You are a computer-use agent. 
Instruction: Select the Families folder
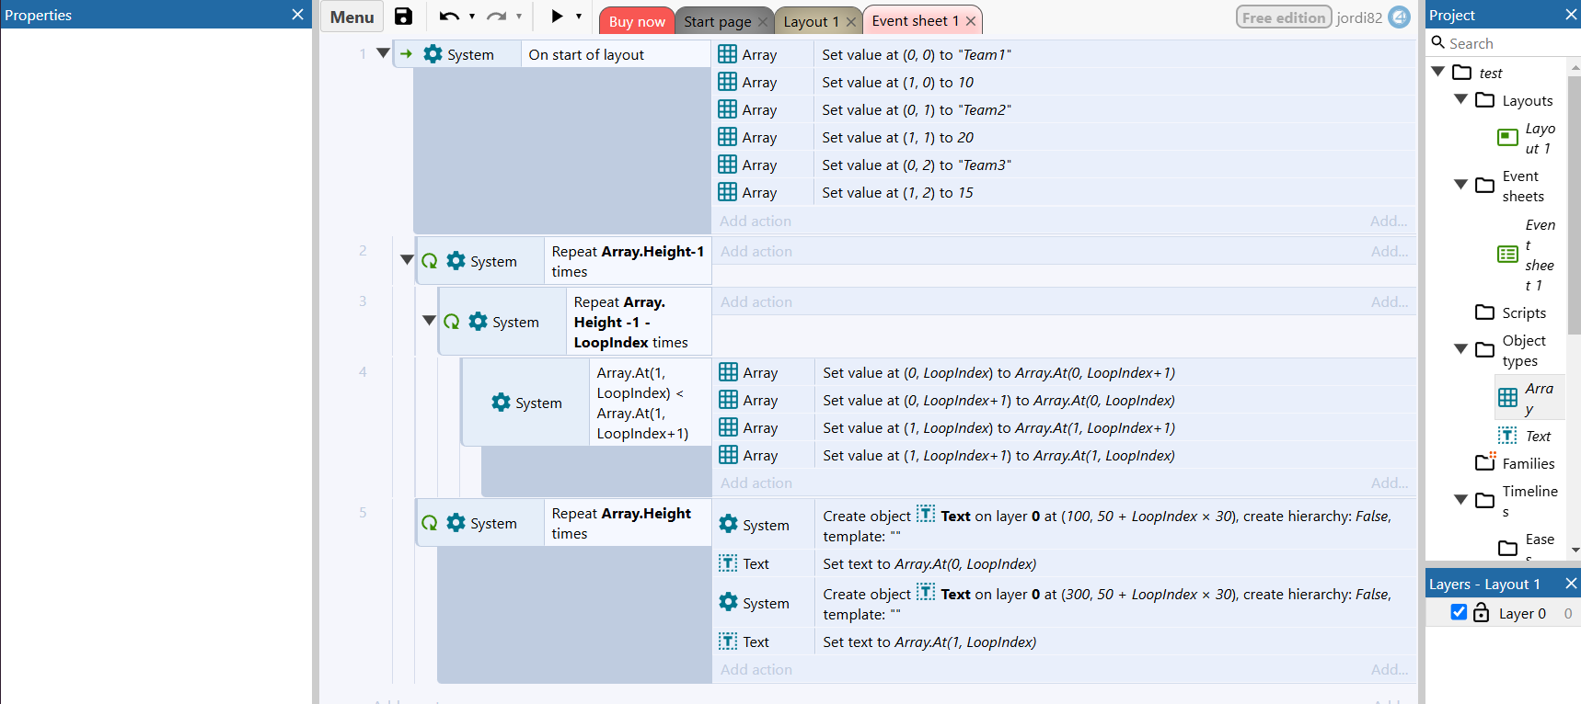click(1515, 463)
